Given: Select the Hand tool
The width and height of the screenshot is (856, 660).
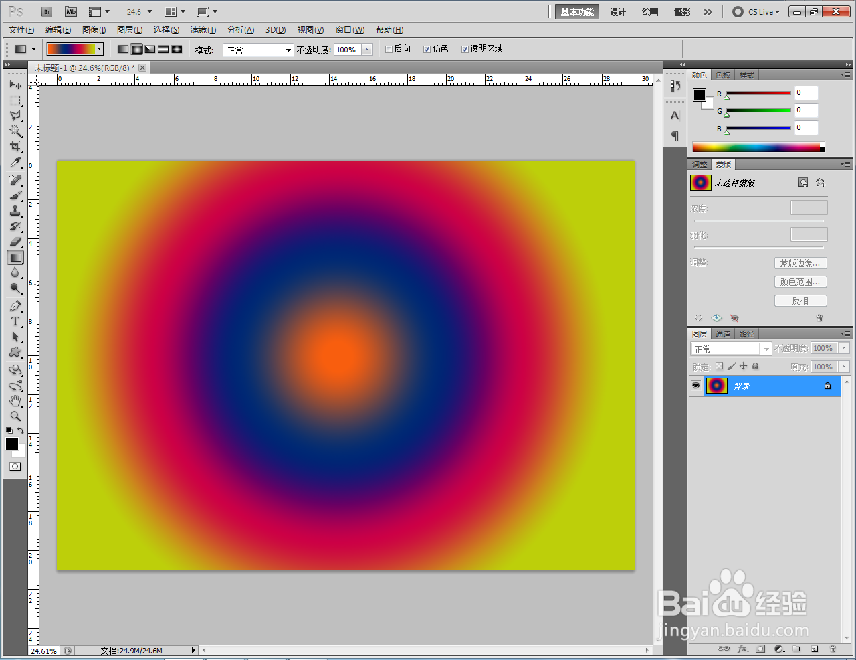Looking at the screenshot, I should point(15,400).
